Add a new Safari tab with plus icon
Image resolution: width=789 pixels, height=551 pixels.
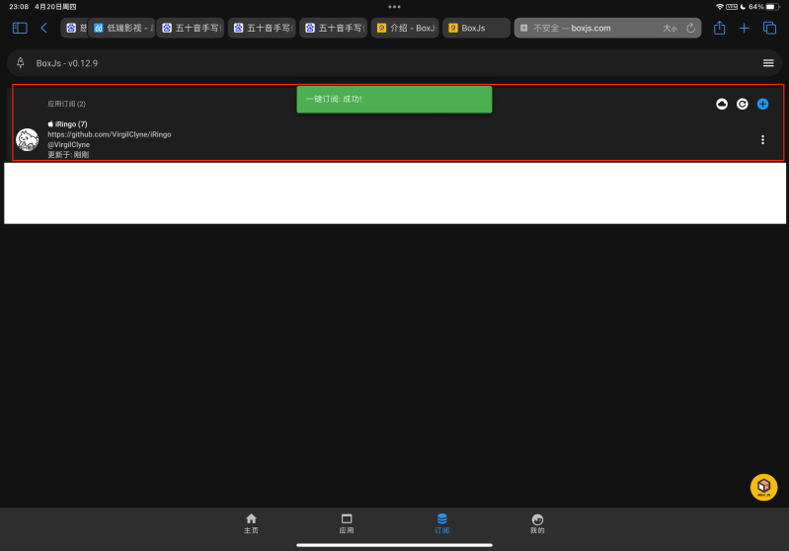(x=744, y=29)
